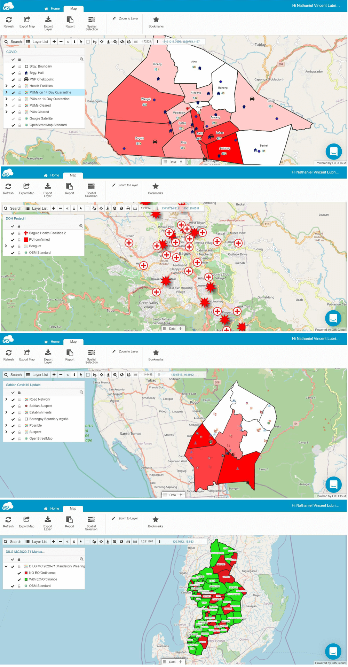348x667 pixels.
Task: Click Zoom to Layer above the DILG map
Action: (125, 518)
